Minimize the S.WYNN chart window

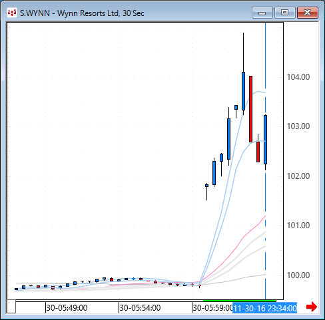[262, 13]
